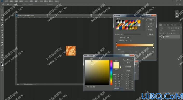
Task: Click the orange-yellow gradient preset thumbnail
Action: [139, 22]
